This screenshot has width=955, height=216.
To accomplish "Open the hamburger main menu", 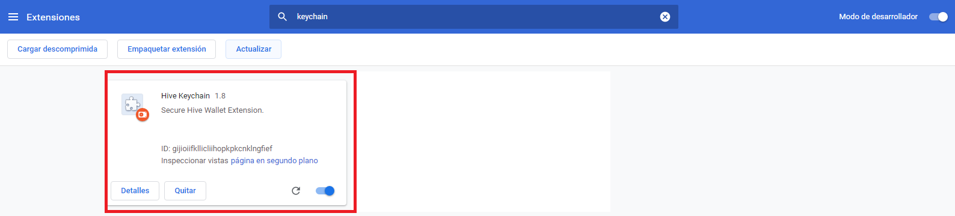I will click(x=13, y=17).
